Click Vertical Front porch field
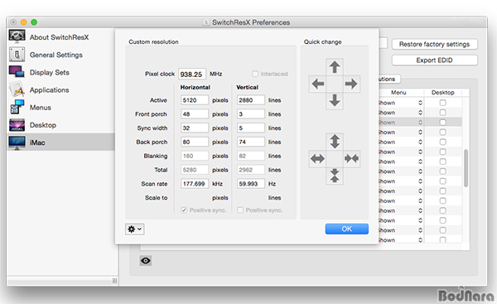This screenshot has height=304, width=497. click(251, 114)
